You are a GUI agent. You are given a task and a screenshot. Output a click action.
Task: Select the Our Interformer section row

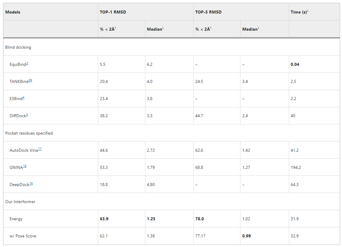20,202
